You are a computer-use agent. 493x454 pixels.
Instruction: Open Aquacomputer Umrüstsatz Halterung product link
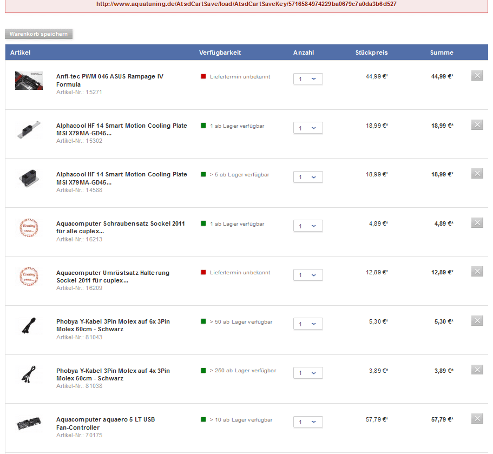click(113, 277)
